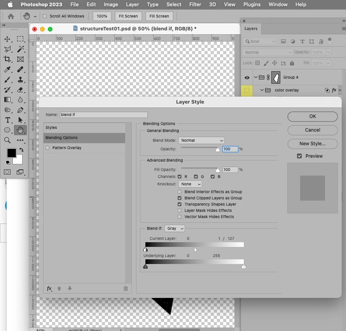Collapse the color overlay group
This screenshot has width=346, height=331.
pos(262,90)
